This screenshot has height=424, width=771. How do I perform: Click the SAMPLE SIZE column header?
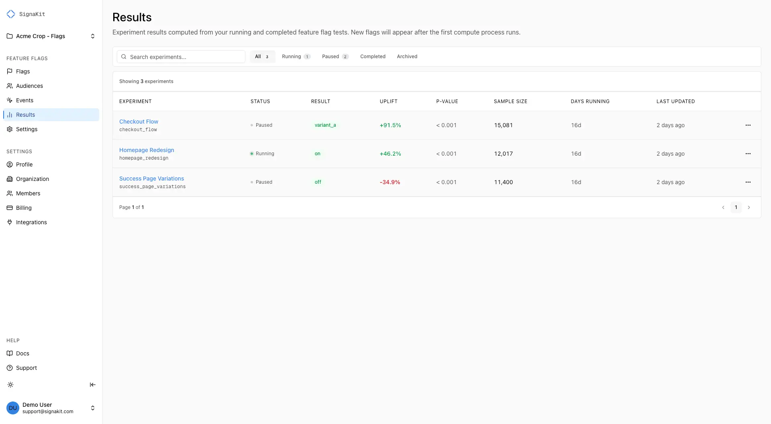click(x=510, y=101)
